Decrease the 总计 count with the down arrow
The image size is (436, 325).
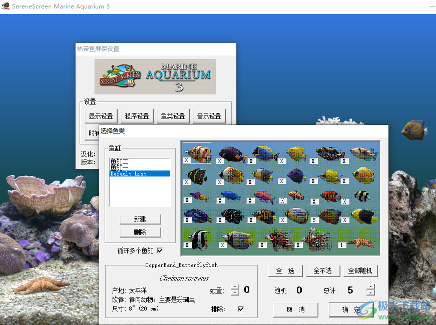370,292
